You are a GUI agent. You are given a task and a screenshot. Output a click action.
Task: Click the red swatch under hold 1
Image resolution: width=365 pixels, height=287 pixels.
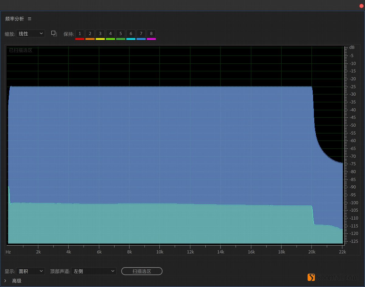coord(80,39)
